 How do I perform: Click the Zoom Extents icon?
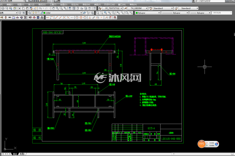(x=131, y=13)
